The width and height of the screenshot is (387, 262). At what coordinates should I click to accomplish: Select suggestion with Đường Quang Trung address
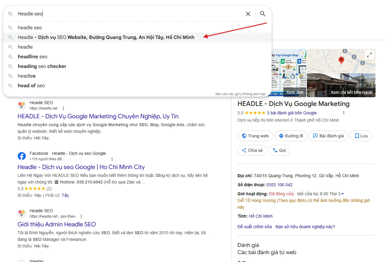[x=106, y=37]
